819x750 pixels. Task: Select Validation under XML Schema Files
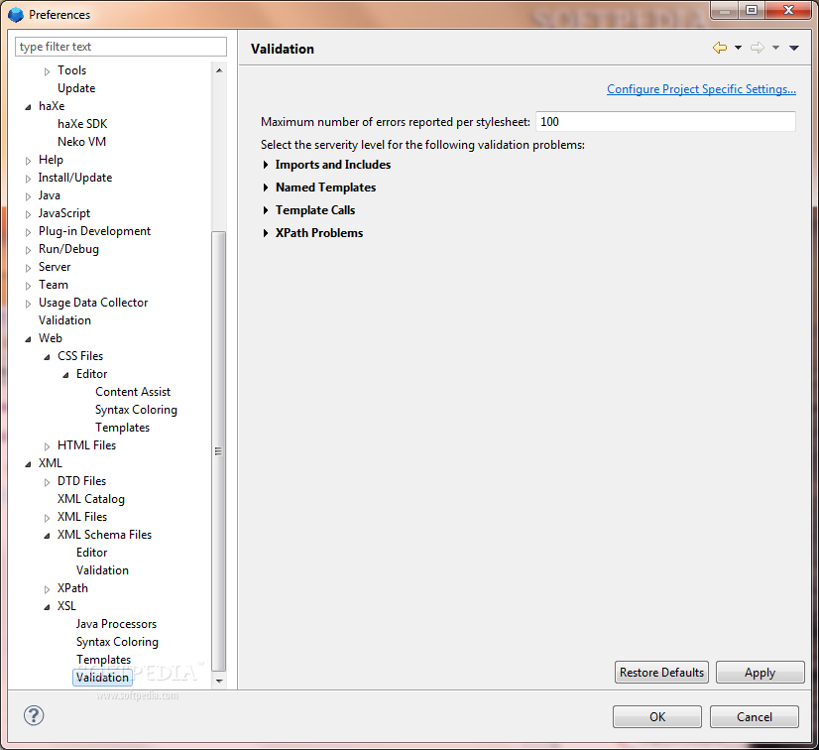click(x=102, y=570)
